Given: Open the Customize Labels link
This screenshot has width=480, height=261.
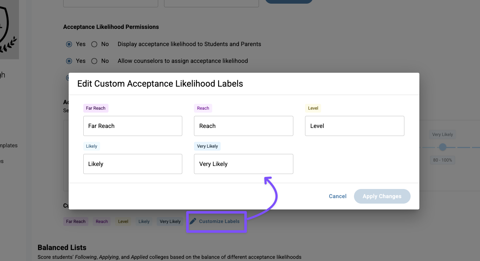Looking at the screenshot, I should pos(219,221).
